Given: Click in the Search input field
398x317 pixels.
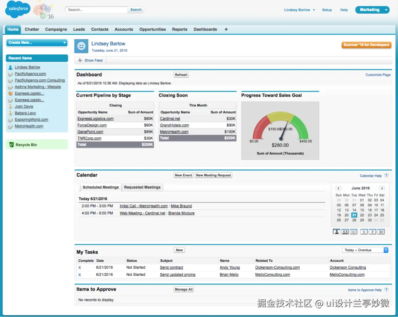Looking at the screenshot, I should 97,10.
